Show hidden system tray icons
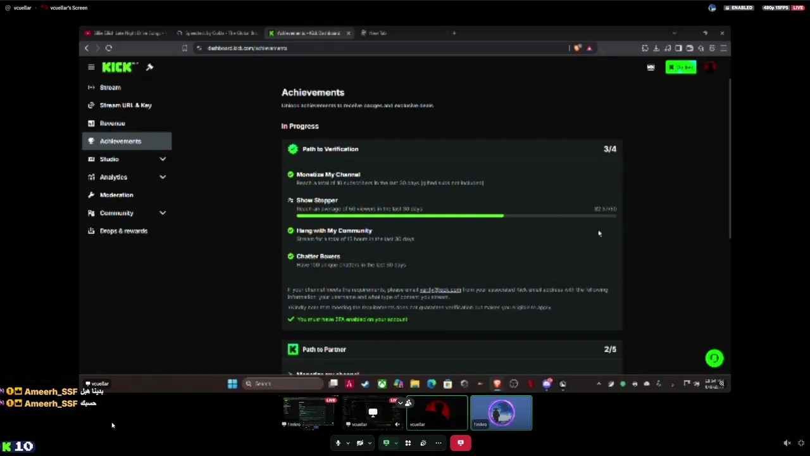This screenshot has height=456, width=810. 599,384
